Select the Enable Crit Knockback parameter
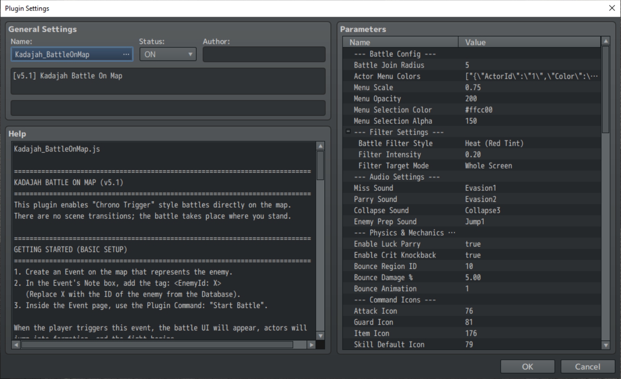Image resolution: width=621 pixels, height=379 pixels. [472, 255]
